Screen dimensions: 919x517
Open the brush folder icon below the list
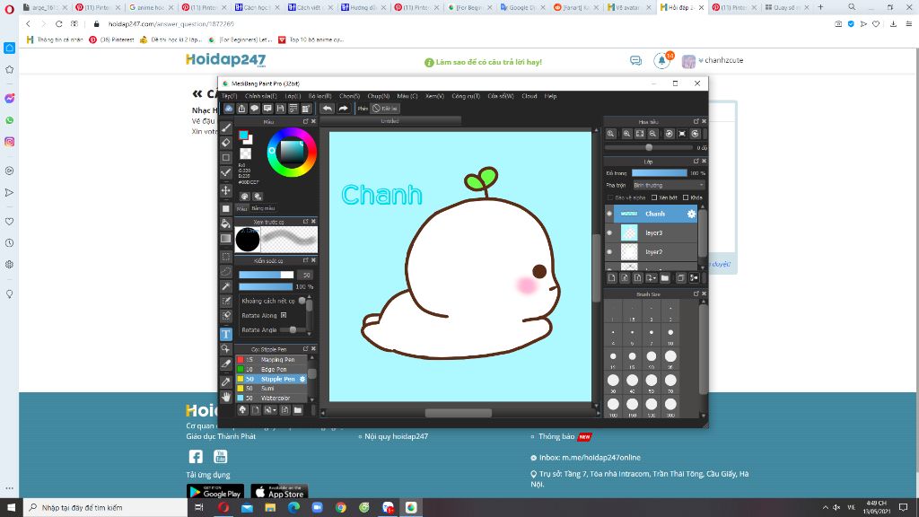coord(298,410)
